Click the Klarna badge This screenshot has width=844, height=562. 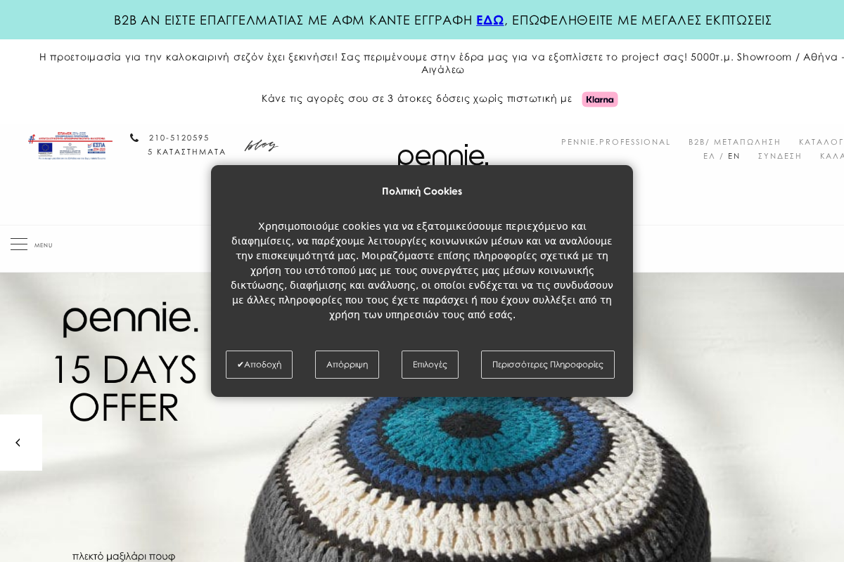click(600, 99)
